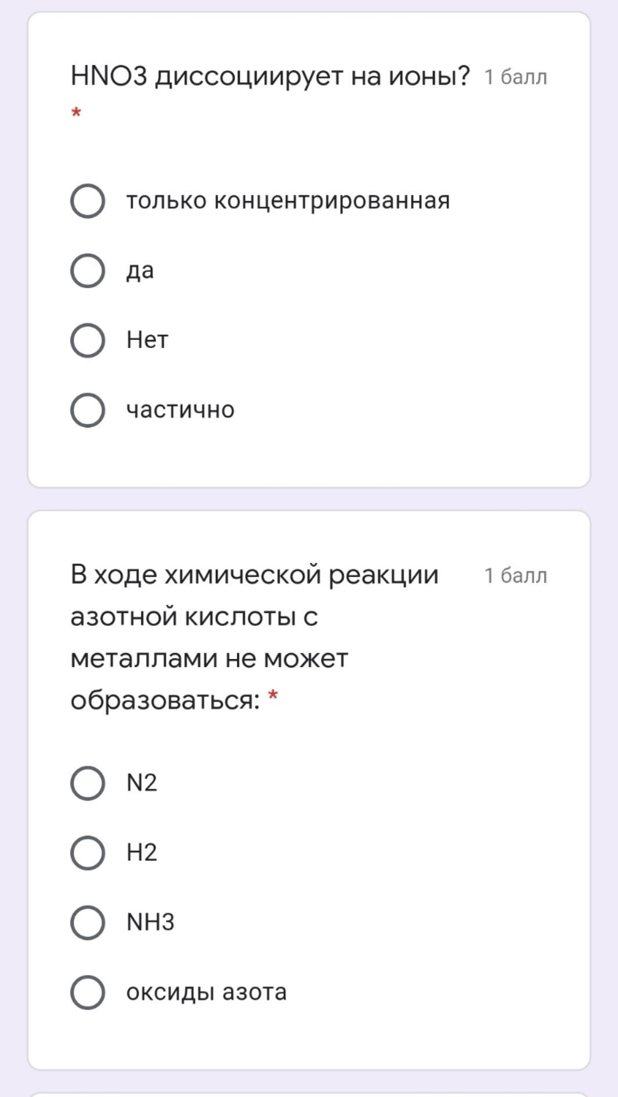
Task: Select radio button for 'только концентрированная'
Action: click(88, 201)
